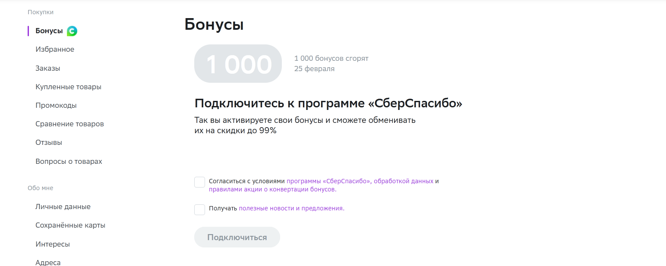The height and width of the screenshot is (266, 666).
Task: Enable the Получать news and offers checkbox
Action: [199, 210]
